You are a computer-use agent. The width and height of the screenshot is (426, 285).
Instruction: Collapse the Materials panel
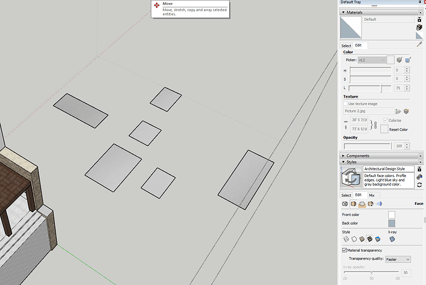click(x=343, y=12)
